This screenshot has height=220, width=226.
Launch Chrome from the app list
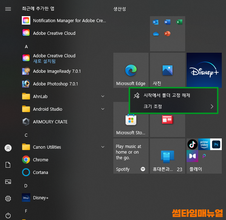(x=64, y=160)
